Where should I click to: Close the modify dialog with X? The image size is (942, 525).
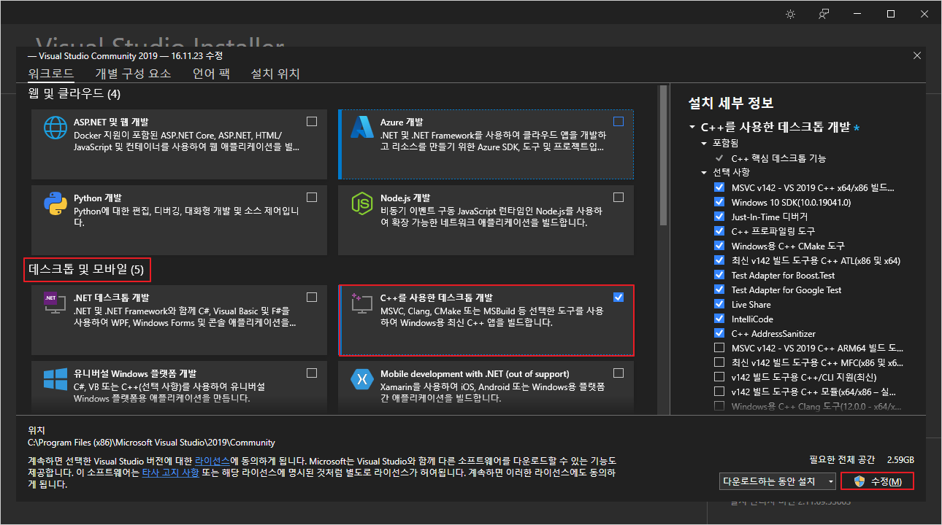point(917,55)
